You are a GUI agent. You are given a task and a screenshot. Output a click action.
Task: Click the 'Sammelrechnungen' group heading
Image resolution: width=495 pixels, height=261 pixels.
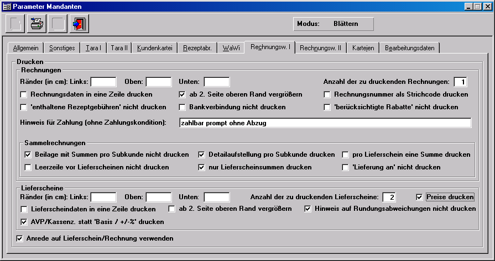(55, 143)
